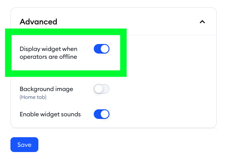Image resolution: width=225 pixels, height=159 pixels.
Task: Enable the Background image toggle
Action: [x=102, y=89]
